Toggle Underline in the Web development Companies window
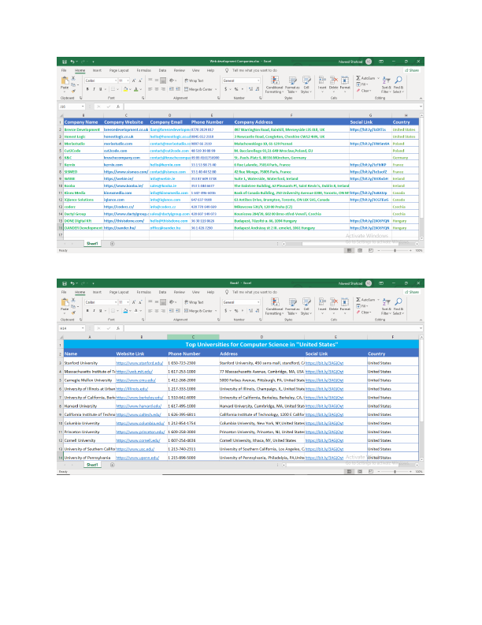This screenshot has width=482, height=625. 100,89
